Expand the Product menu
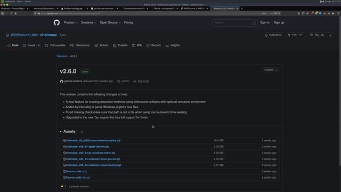The image size is (341, 192). (71, 22)
